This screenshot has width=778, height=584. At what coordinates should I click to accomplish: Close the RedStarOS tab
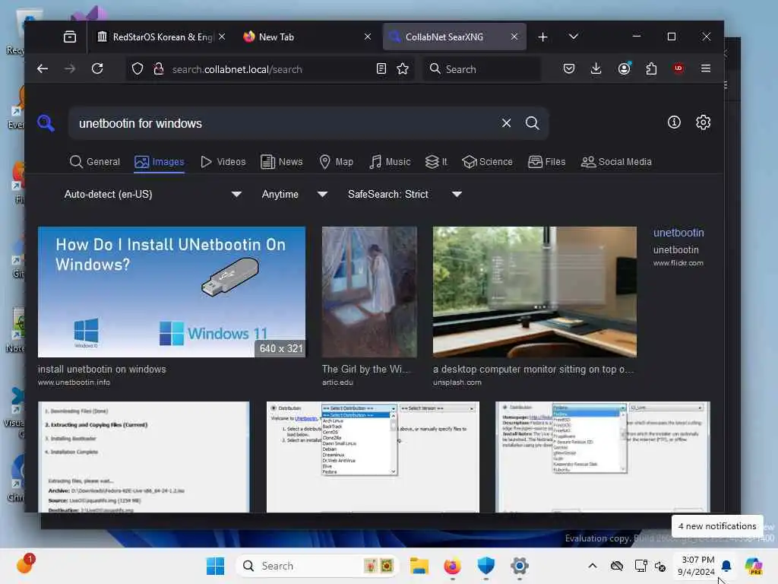[222, 36]
